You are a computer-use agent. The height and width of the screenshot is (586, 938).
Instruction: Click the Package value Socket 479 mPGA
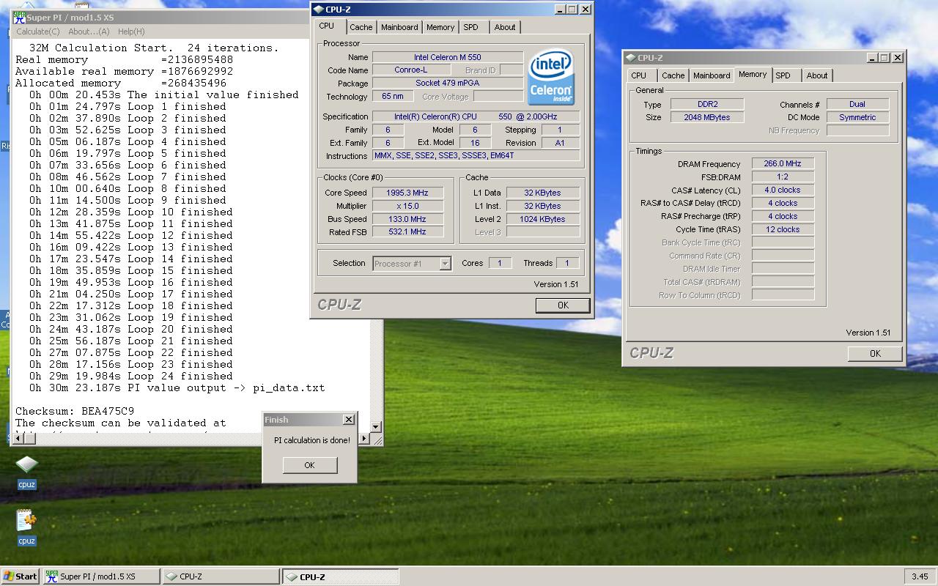tap(448, 83)
